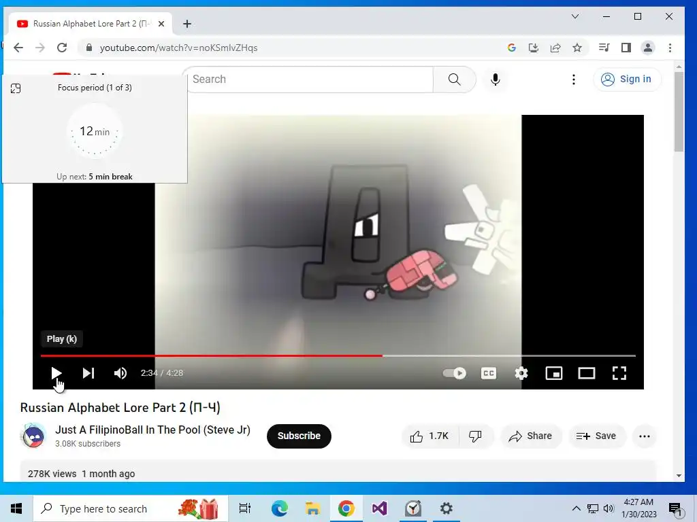The height and width of the screenshot is (522, 697).
Task: Toggle the Chrome side panel
Action: point(626,48)
